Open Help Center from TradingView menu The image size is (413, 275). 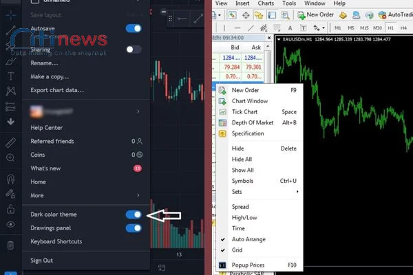[x=47, y=128]
